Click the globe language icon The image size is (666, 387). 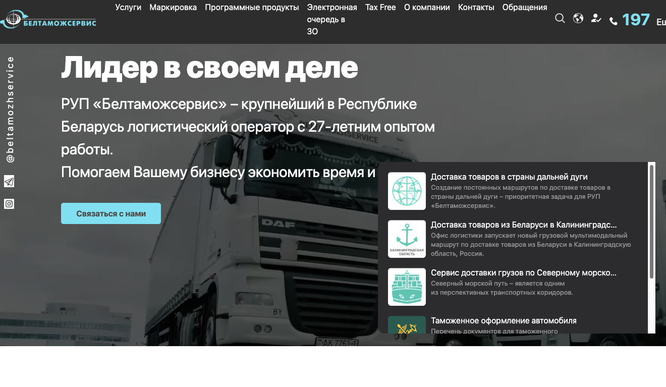pos(578,19)
